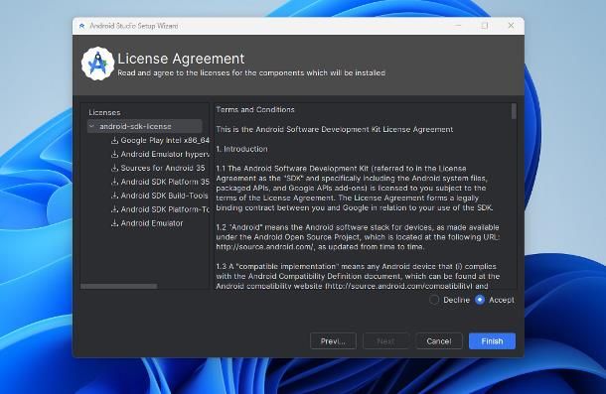The width and height of the screenshot is (606, 394).
Task: Collapse the android-sdk-license tree node
Action: coord(91,126)
